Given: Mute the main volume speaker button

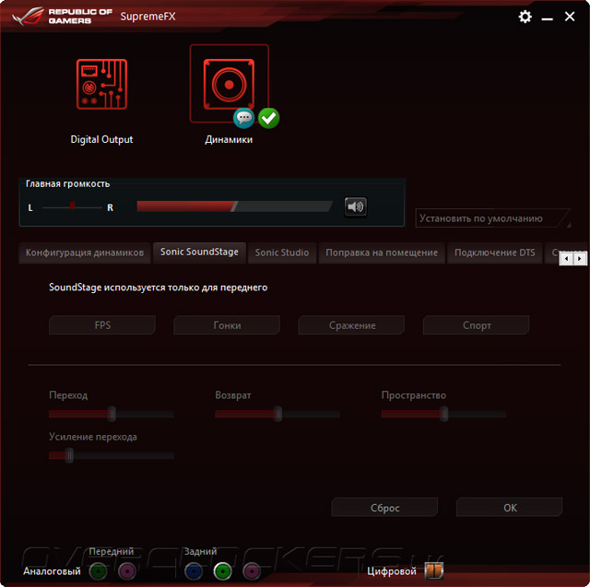Looking at the screenshot, I should [355, 206].
